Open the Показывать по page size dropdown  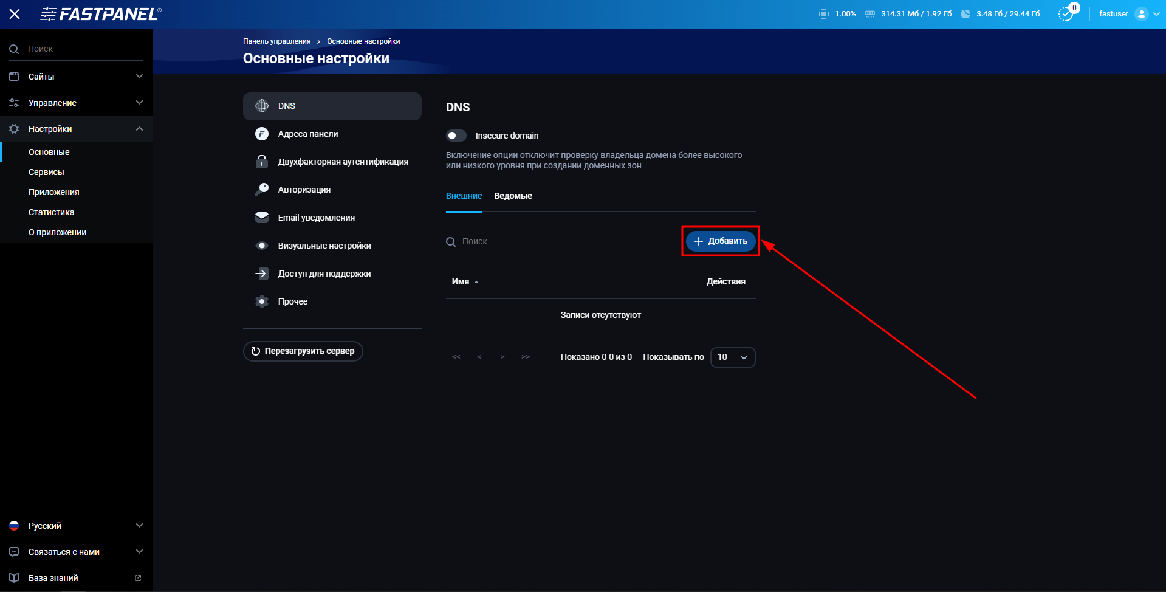click(x=732, y=357)
